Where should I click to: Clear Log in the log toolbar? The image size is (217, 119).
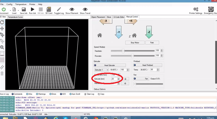click(x=89, y=94)
